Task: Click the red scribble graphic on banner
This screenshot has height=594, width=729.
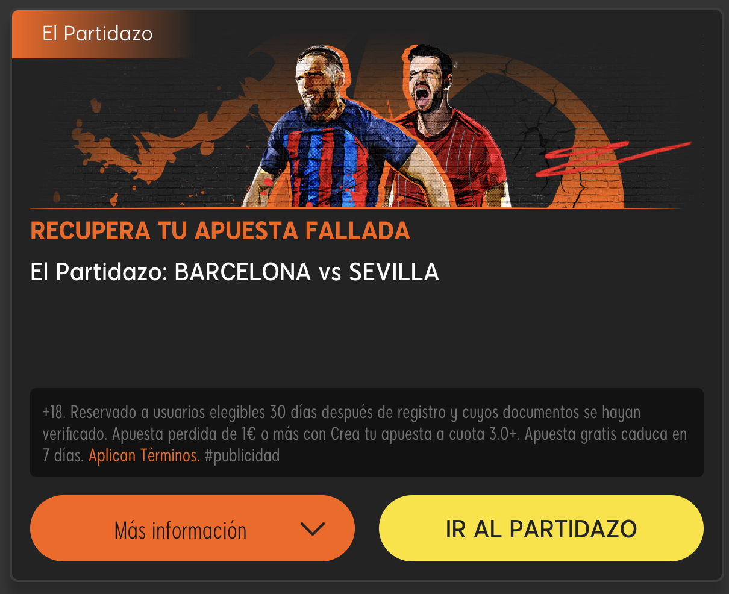Action: point(618,157)
